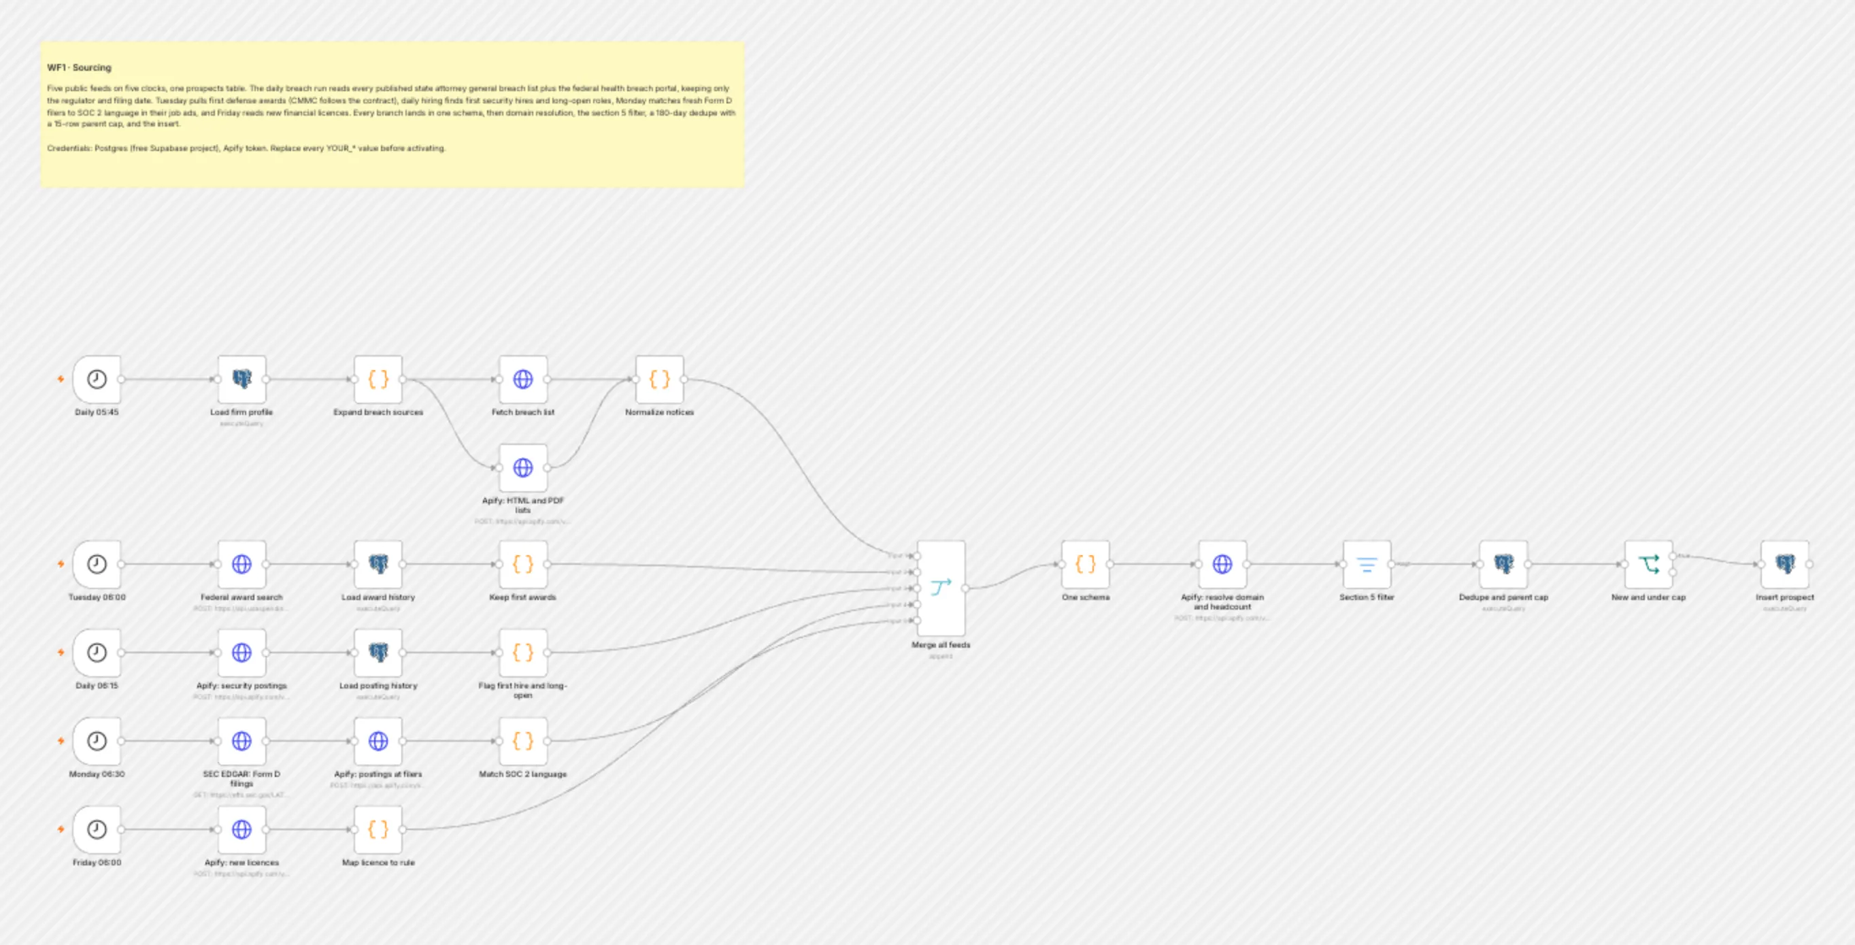
Task: Select the Match SOC 2 language node
Action: (523, 741)
